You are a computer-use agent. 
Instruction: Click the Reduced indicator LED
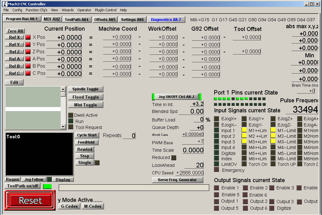(174, 157)
